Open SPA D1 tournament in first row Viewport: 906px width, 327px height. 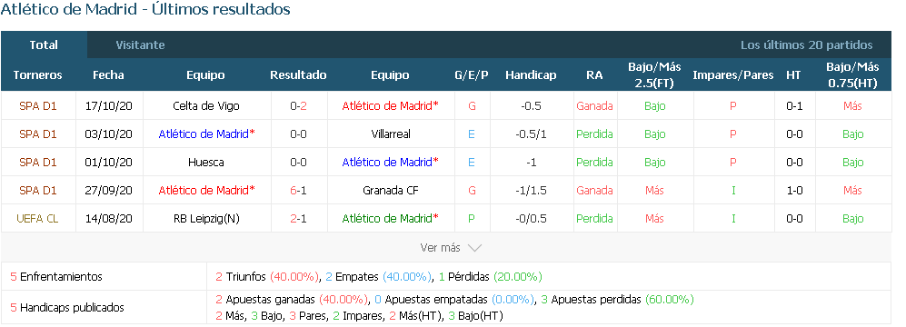click(x=37, y=105)
